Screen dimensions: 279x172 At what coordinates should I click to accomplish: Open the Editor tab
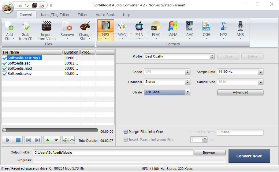click(x=83, y=15)
